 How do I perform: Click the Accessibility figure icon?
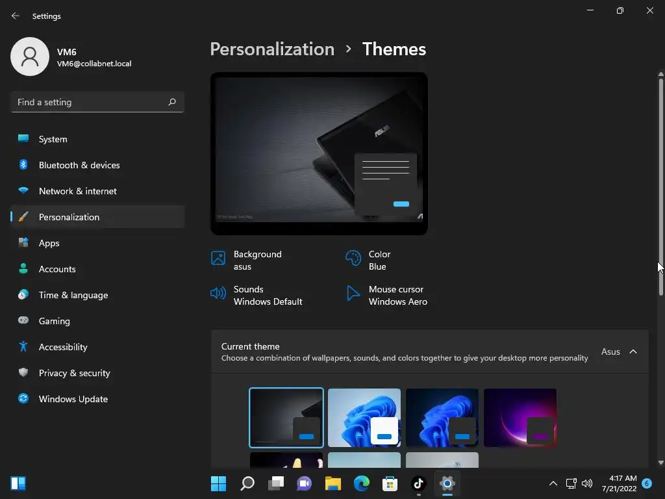coord(23,346)
